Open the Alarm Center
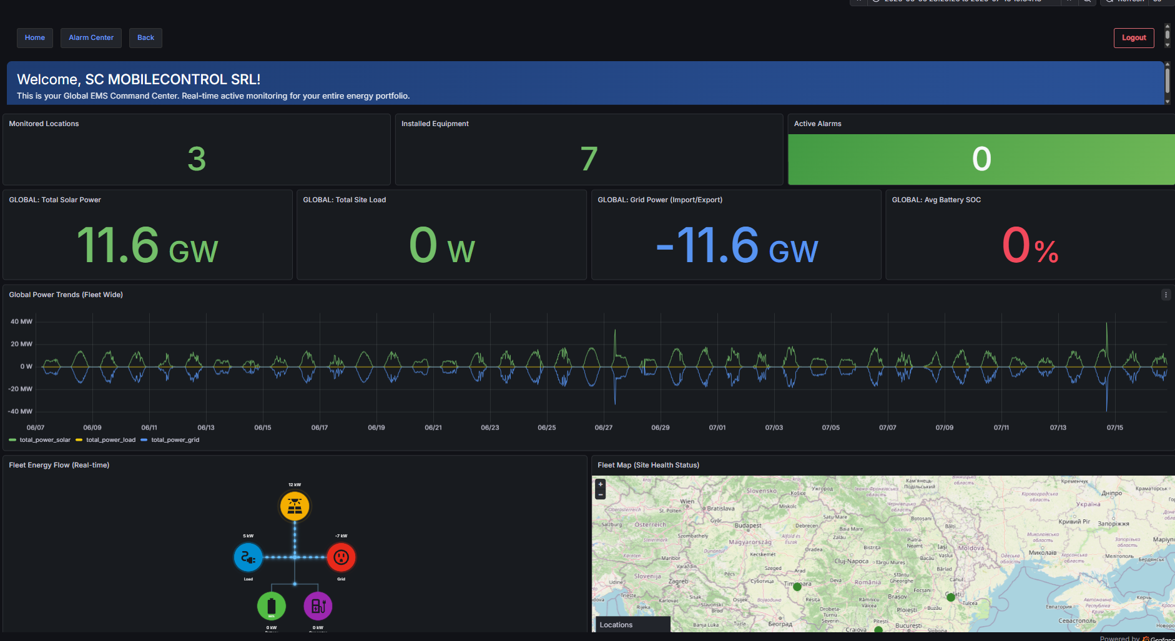Viewport: 1175px width, 641px height. coord(91,37)
